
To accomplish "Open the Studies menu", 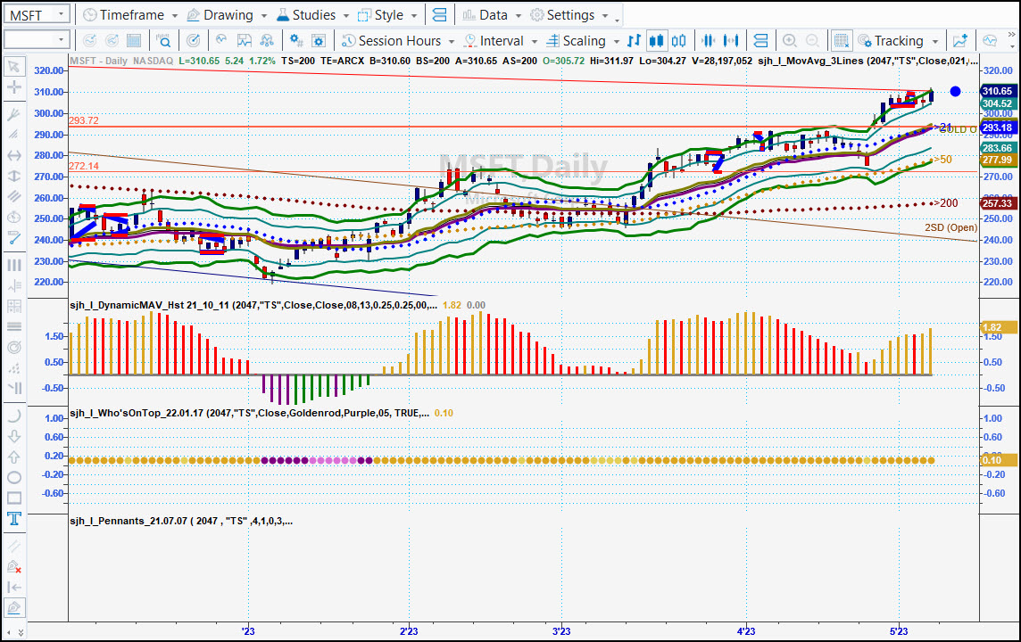I will [x=312, y=15].
